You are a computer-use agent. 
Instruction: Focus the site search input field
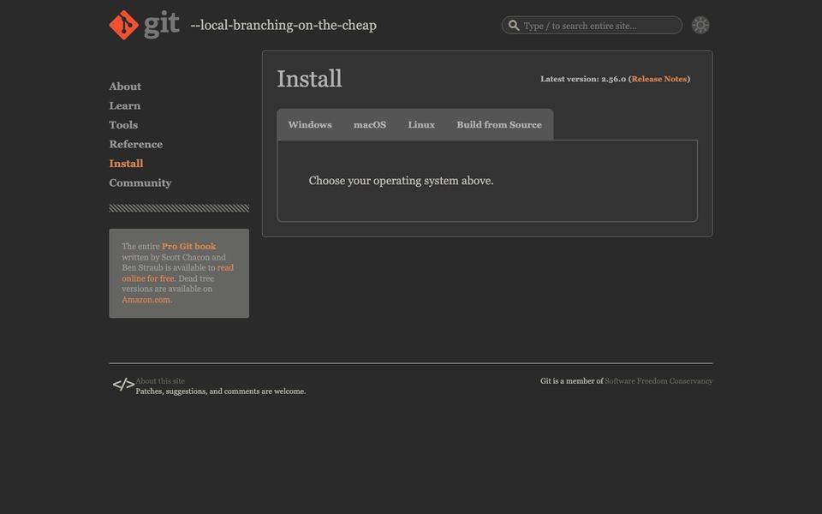(592, 25)
